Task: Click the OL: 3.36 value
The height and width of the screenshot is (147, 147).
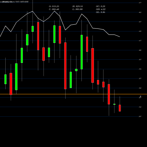Action: (101, 12)
